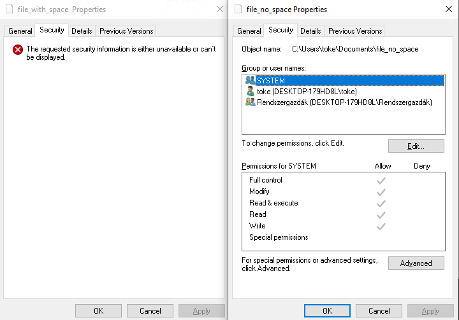Image resolution: width=459 pixels, height=320 pixels.
Task: Click the red error icon
Action: coord(18,50)
